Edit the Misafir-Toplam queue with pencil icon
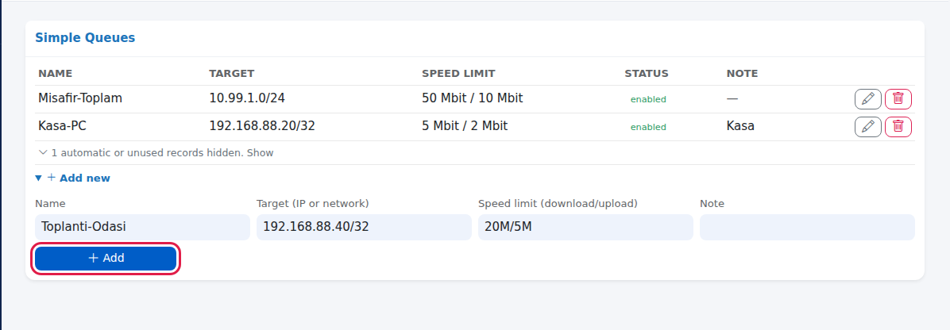 [867, 98]
